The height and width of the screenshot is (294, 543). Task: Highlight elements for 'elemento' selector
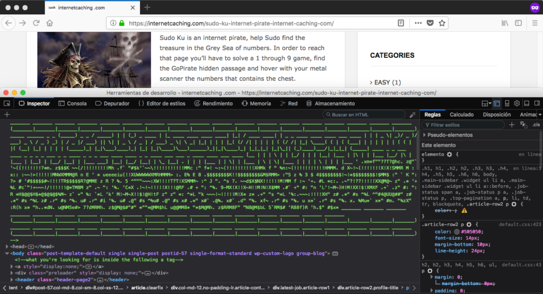(450, 154)
